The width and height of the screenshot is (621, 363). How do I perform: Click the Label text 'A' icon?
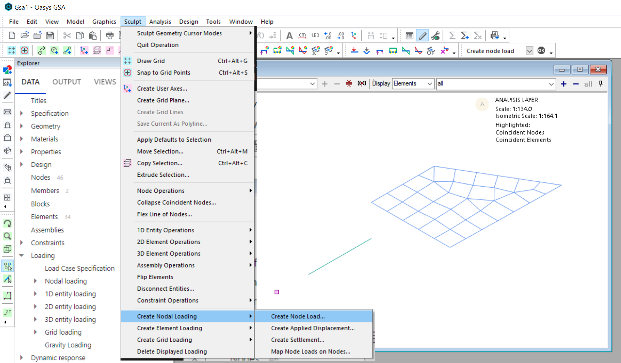tap(289, 35)
